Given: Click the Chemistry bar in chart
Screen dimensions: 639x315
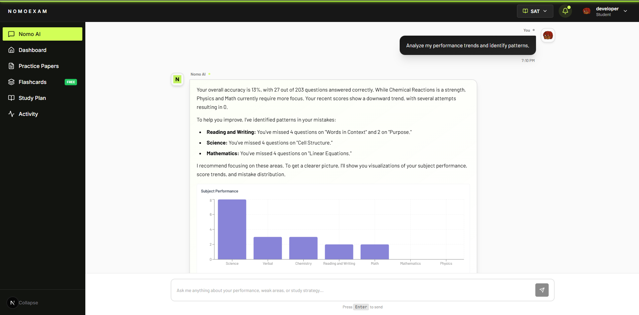Looking at the screenshot, I should pos(303,248).
